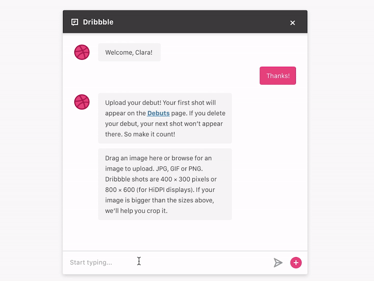This screenshot has width=374, height=281.
Task: Select the send message paper plane icon
Action: [x=278, y=263]
